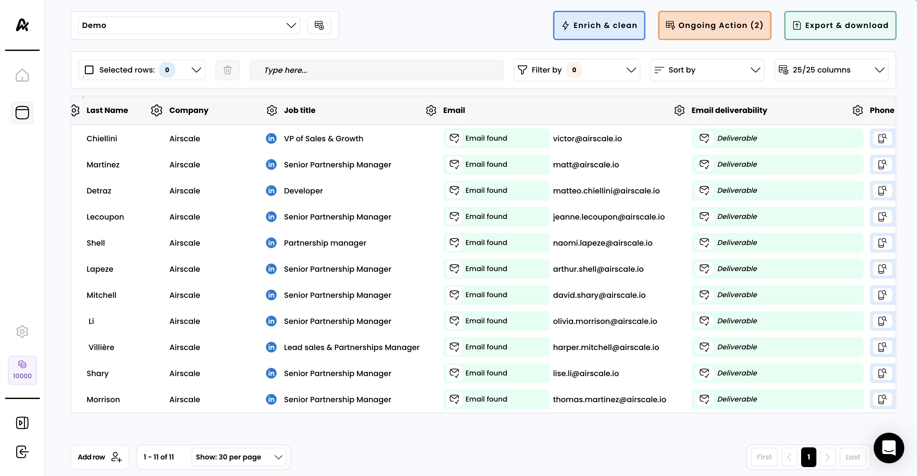Open the home icon in sidebar

click(x=22, y=75)
